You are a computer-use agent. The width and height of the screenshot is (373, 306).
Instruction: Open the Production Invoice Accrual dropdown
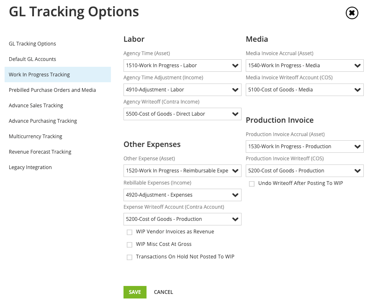coord(304,147)
